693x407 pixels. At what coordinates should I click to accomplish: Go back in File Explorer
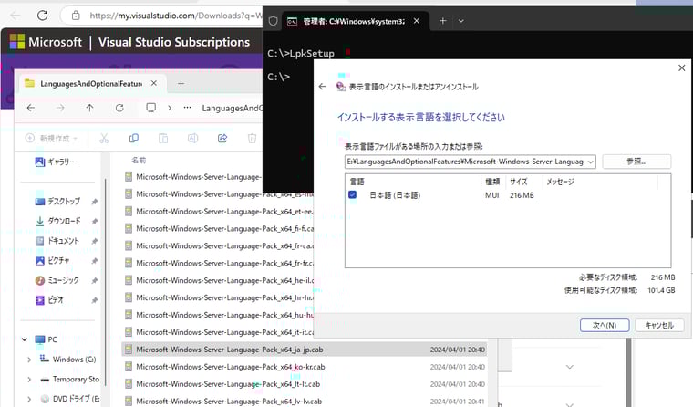click(x=31, y=108)
